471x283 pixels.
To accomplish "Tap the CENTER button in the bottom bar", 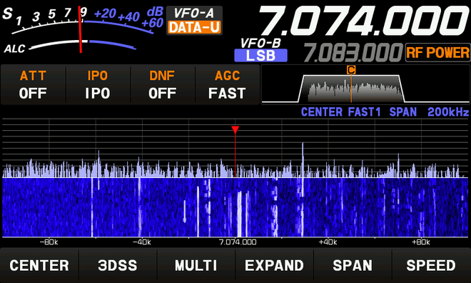I will [39, 265].
